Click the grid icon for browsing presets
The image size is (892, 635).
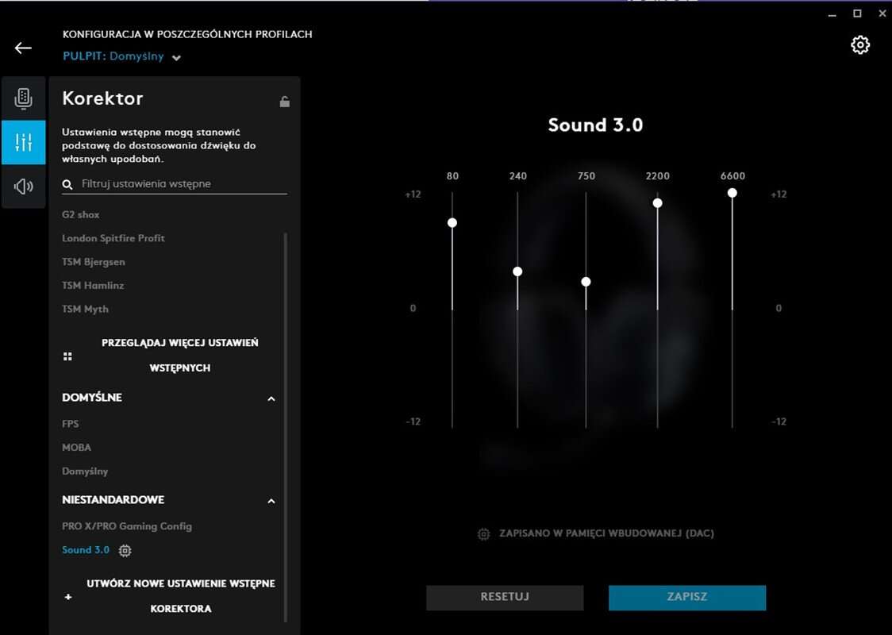67,356
